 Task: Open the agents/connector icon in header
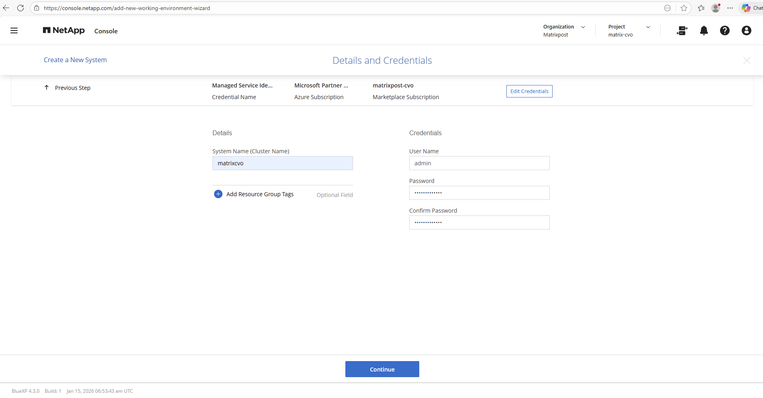click(682, 30)
